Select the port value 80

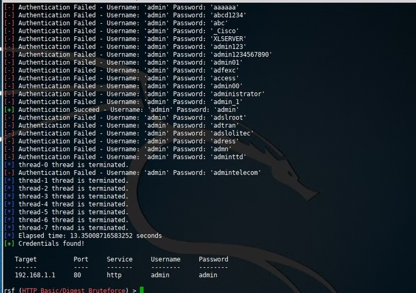tap(77, 275)
